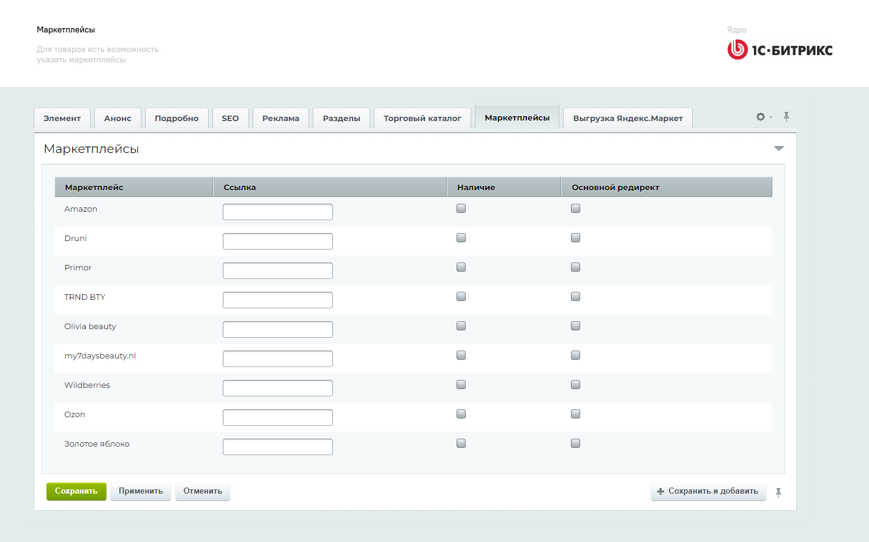Open the gear settings menu for tabs
Screen dimensions: 869x542
coord(761,117)
